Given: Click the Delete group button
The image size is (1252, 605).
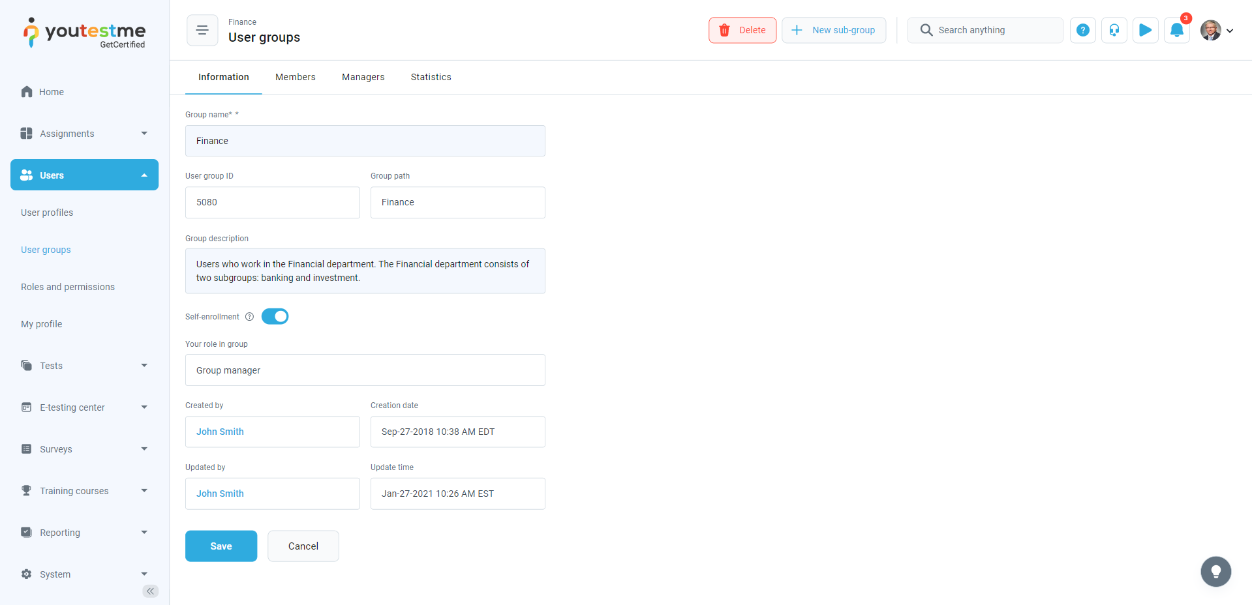Looking at the screenshot, I should point(742,30).
